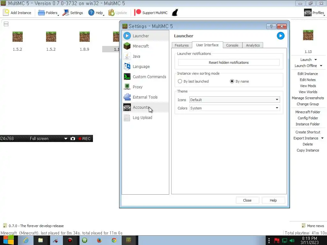Click the Windows Start button
The width and height of the screenshot is (327, 245).
[x=8, y=240]
